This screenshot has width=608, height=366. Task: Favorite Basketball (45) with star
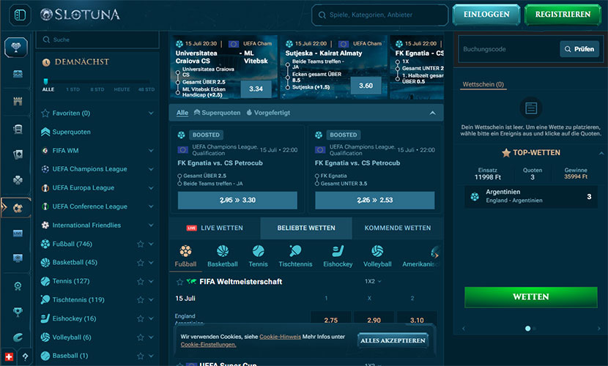tap(141, 263)
